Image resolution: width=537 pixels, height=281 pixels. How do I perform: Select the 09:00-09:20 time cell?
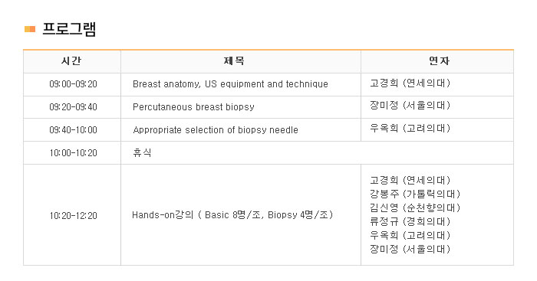[74, 84]
